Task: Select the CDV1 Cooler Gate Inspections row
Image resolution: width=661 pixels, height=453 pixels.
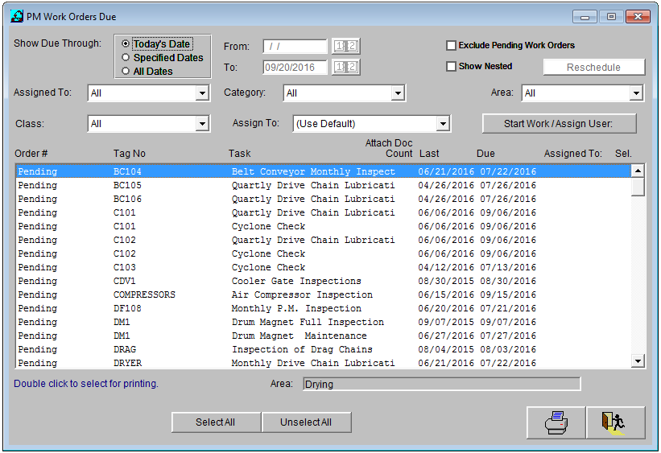Action: click(324, 281)
